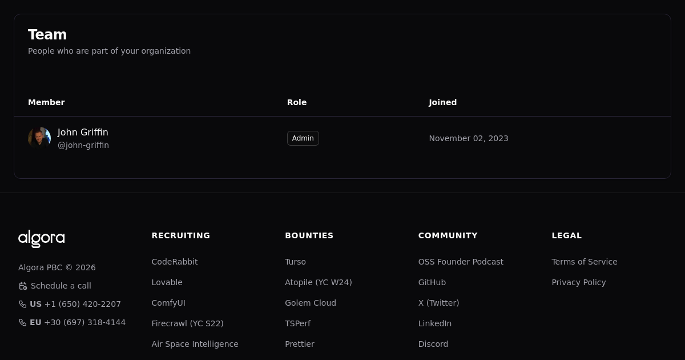Open the Schedule a call link
Viewport: 685px width, 360px height.
coord(61,286)
